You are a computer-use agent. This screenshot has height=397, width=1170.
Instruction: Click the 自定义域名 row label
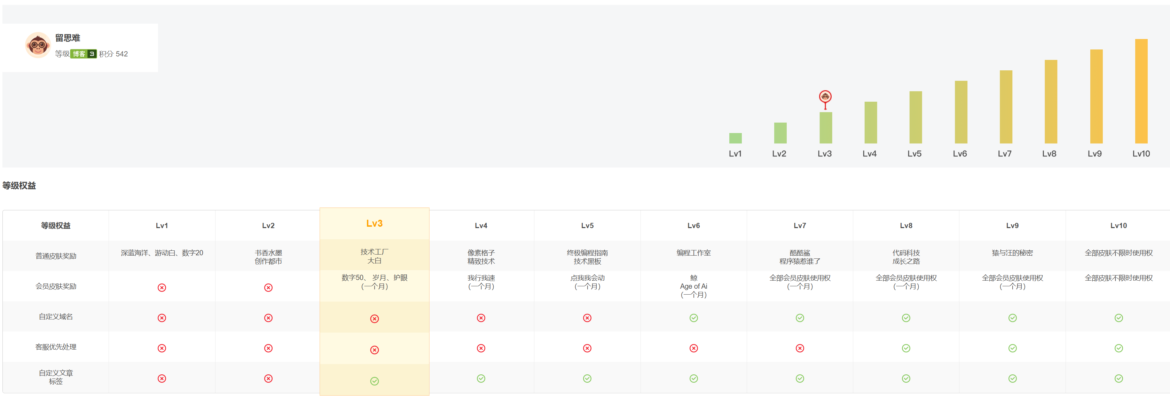[55, 317]
